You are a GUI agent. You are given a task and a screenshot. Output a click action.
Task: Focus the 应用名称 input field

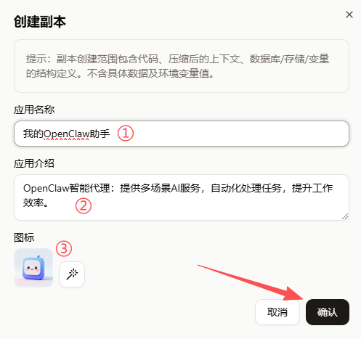click(182, 134)
